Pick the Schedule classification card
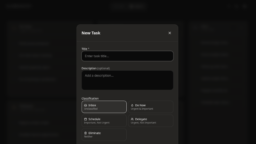 [104, 121]
